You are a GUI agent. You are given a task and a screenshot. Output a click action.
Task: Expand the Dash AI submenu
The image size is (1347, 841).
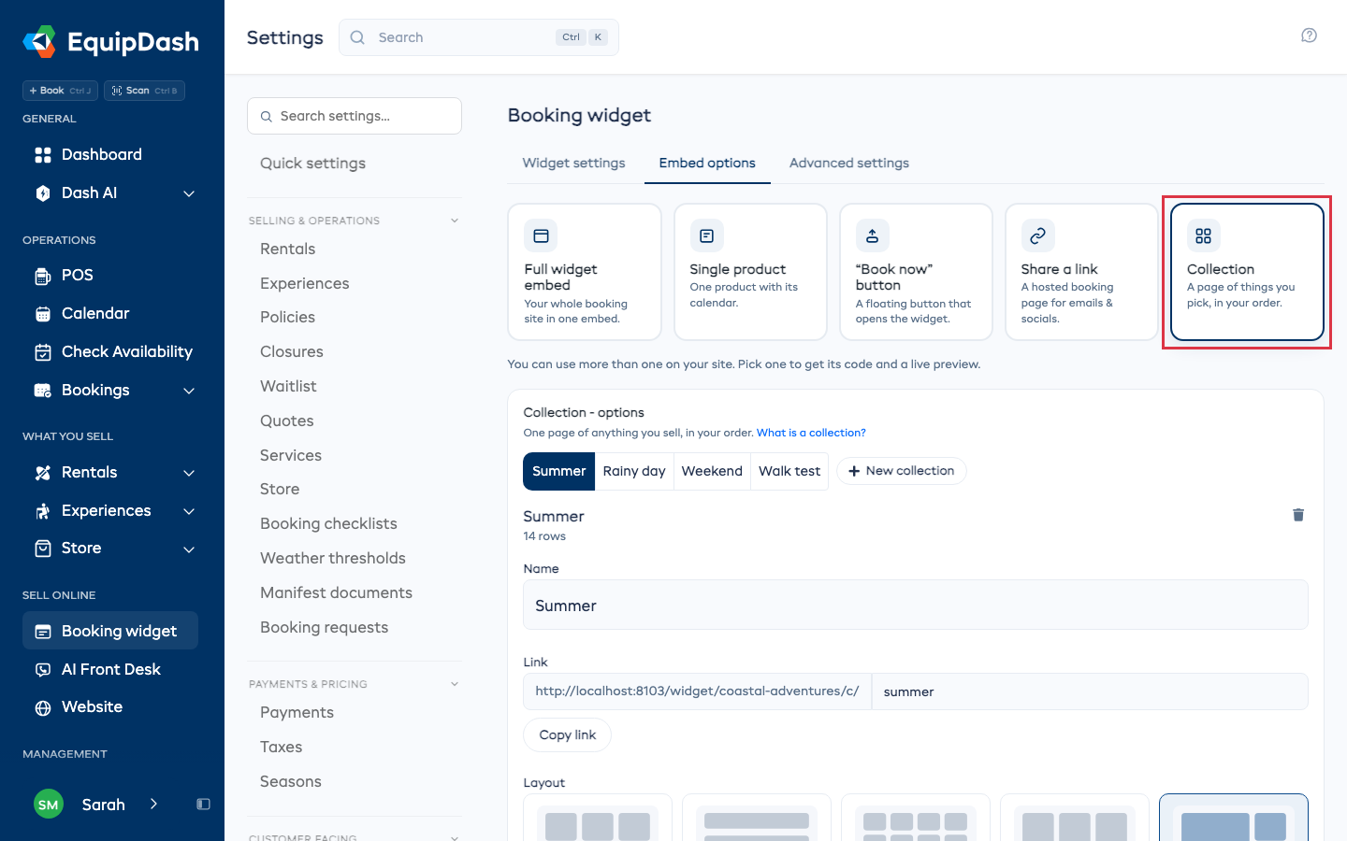[189, 193]
